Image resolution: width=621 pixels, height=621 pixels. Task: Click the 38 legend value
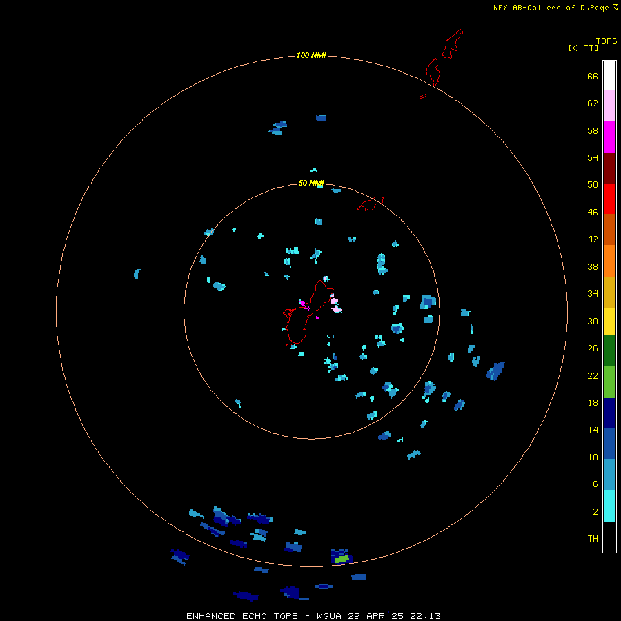pos(593,266)
